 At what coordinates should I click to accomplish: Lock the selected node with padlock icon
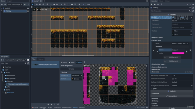click(72, 4)
